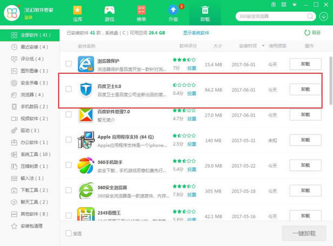Toggle the 全选 select-all checkbox
Viewport: 333px width, 246px height.
pyautogui.click(x=68, y=233)
